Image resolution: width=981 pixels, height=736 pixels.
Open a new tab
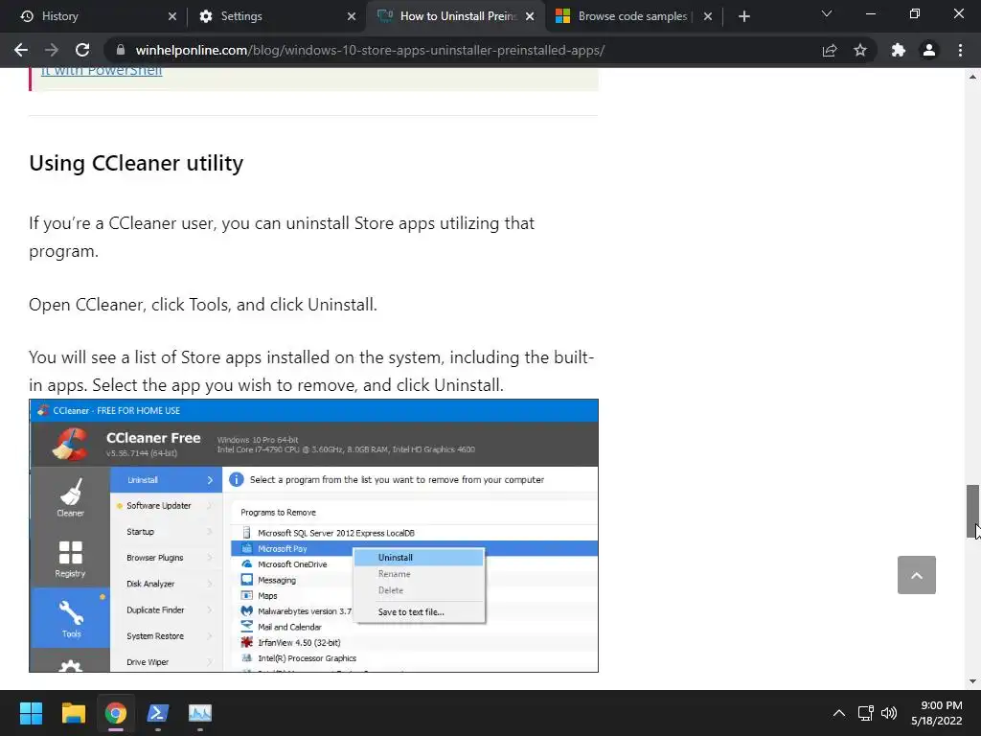[743, 16]
